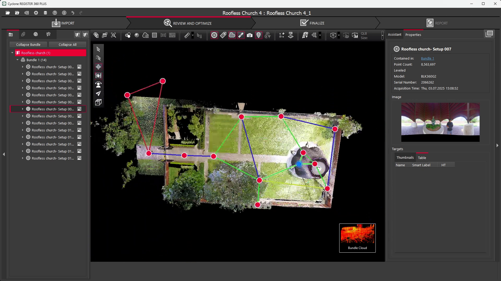
Task: Click the walk mode person icon
Action: coord(98,85)
